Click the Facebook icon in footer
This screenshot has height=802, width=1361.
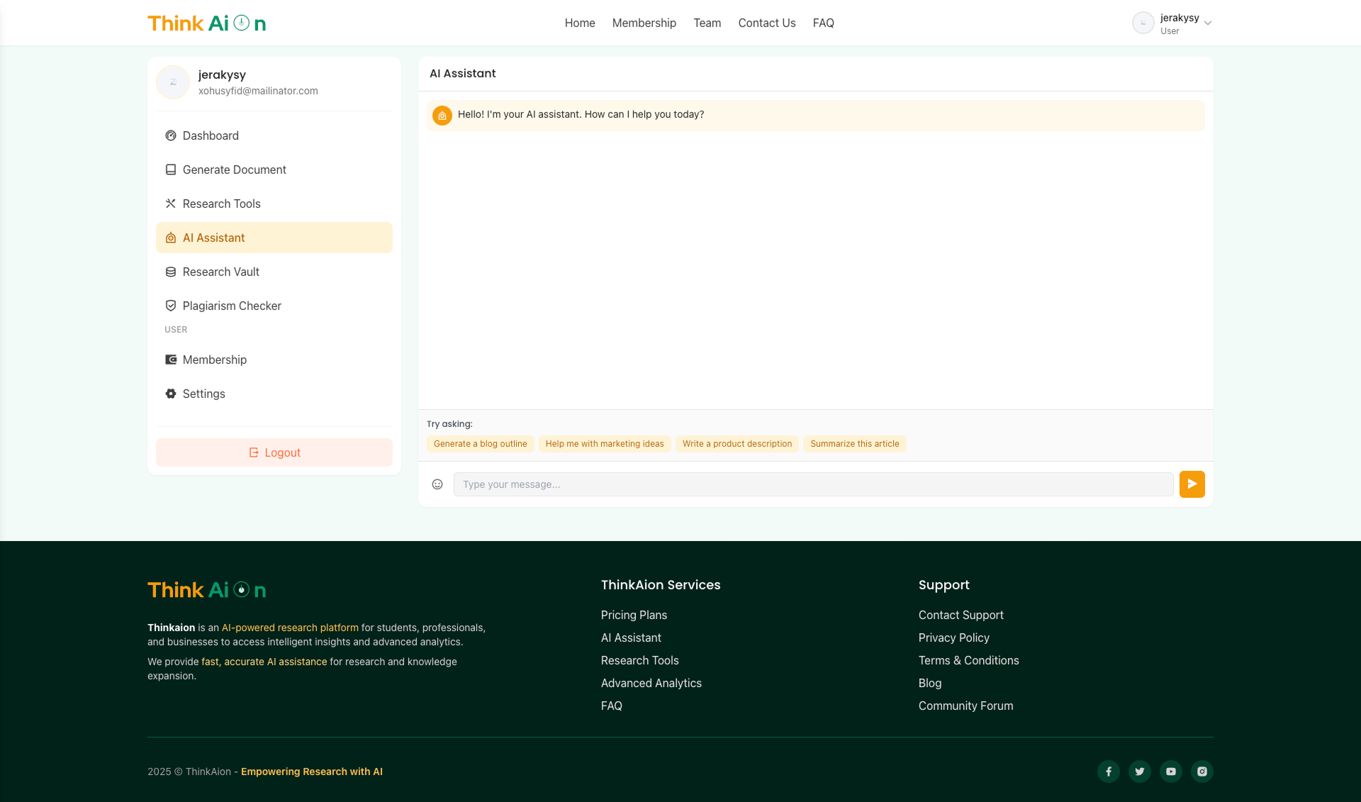1109,772
